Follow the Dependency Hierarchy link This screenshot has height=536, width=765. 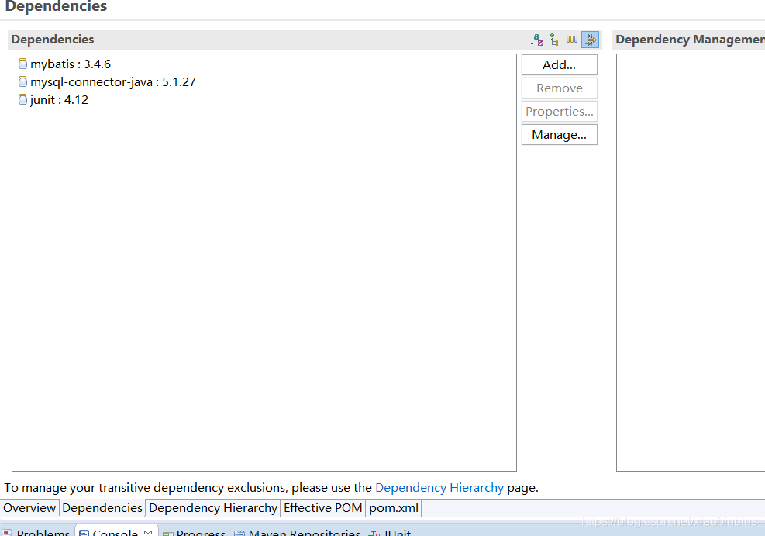click(x=439, y=488)
